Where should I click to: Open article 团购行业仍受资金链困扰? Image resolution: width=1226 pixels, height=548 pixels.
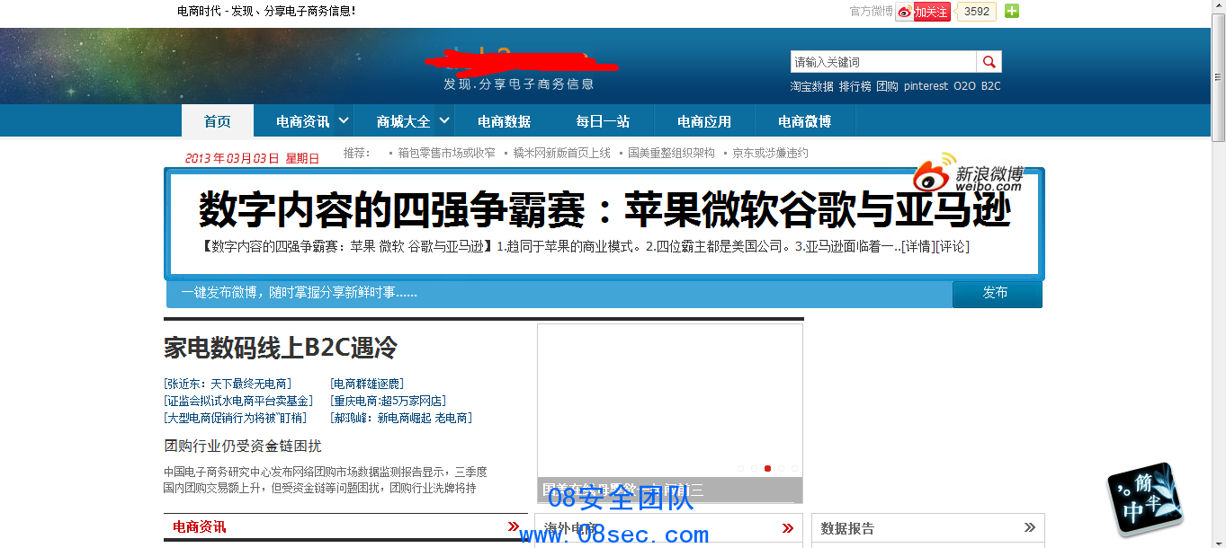pyautogui.click(x=243, y=446)
